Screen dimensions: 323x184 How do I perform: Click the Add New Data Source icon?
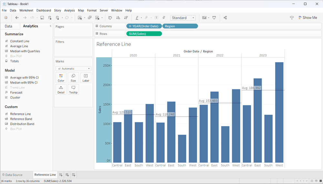coord(50,18)
